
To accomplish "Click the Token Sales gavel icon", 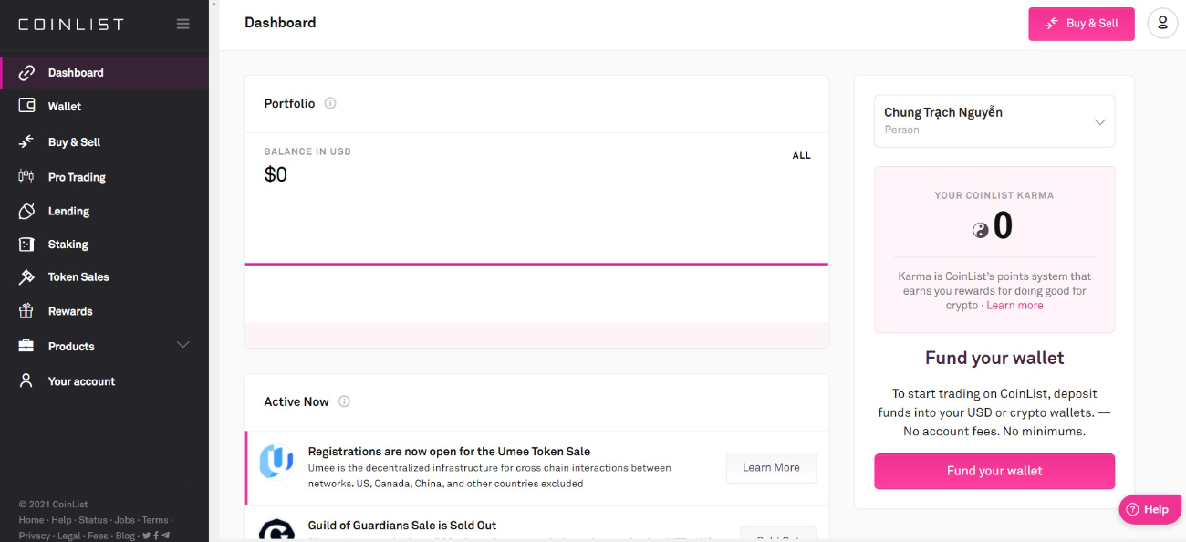I will (26, 277).
